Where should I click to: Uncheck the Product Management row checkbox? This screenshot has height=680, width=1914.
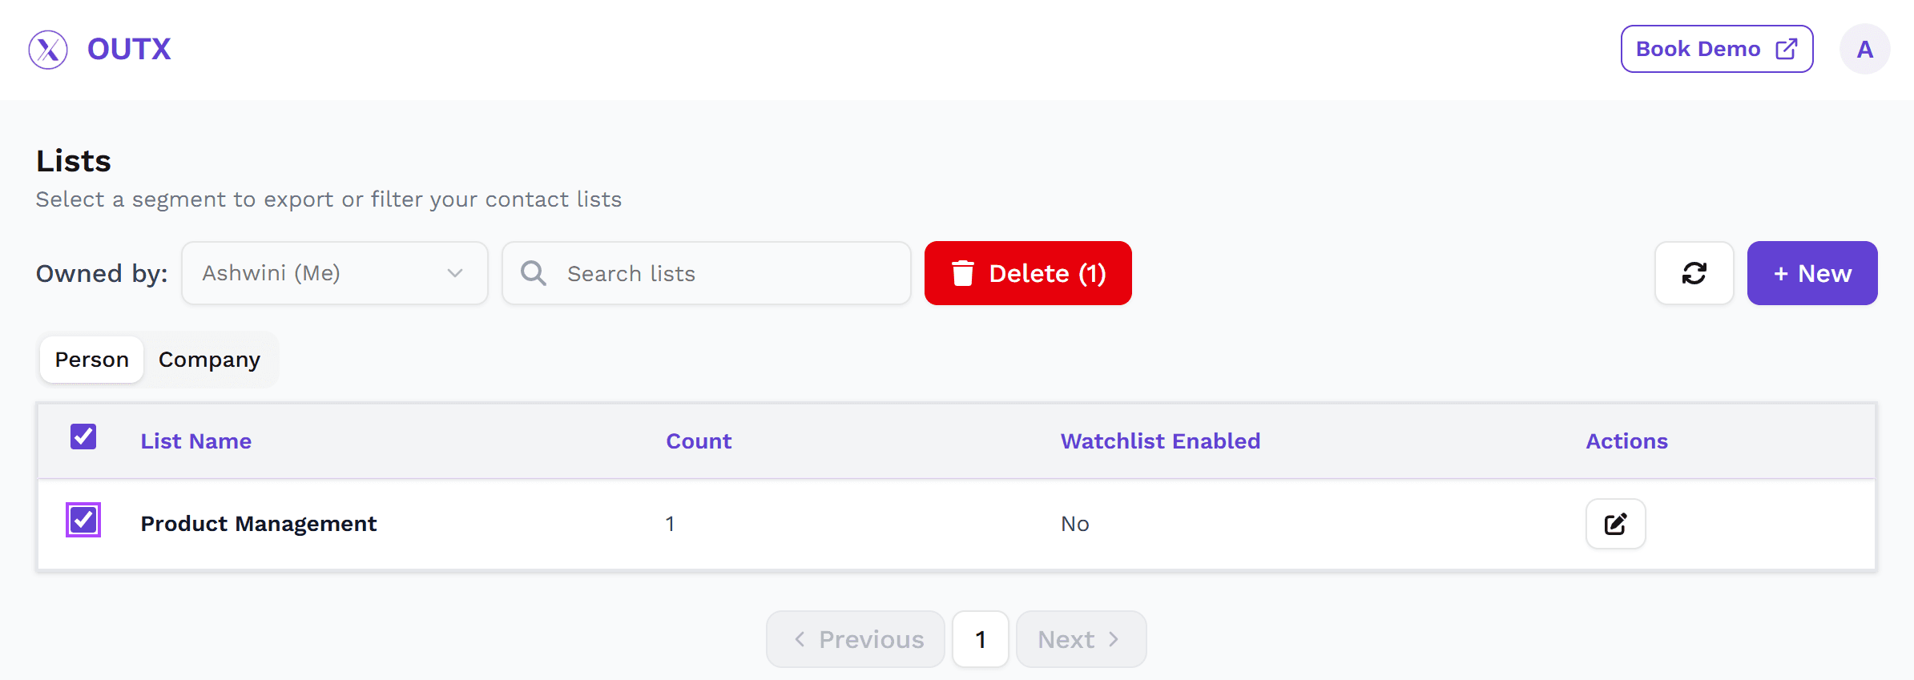[83, 520]
